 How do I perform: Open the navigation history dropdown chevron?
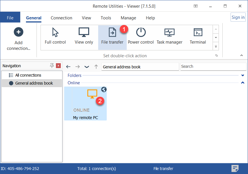point(87,67)
